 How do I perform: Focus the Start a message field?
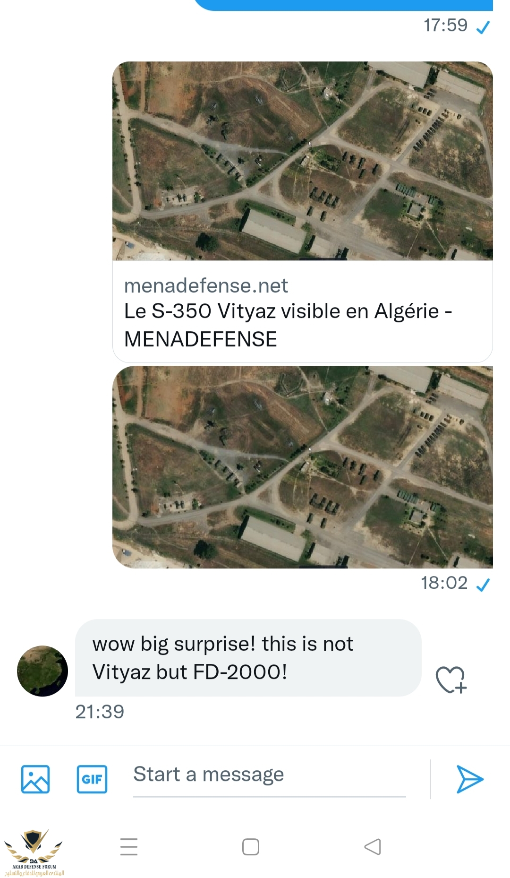coord(269,775)
